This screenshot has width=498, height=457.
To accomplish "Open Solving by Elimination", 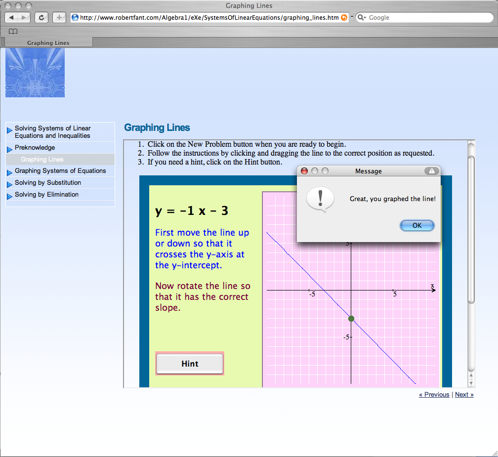I will 46,194.
